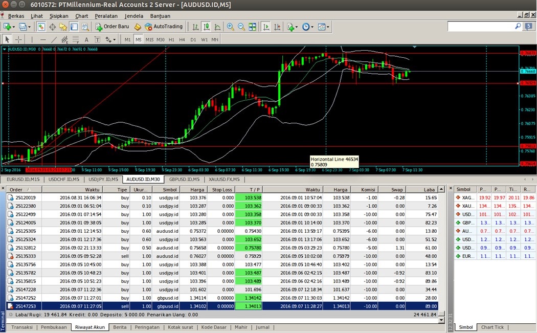This screenshot has height=333, width=537.
Task: Select the Text Label 'T' tool
Action: tap(97, 40)
